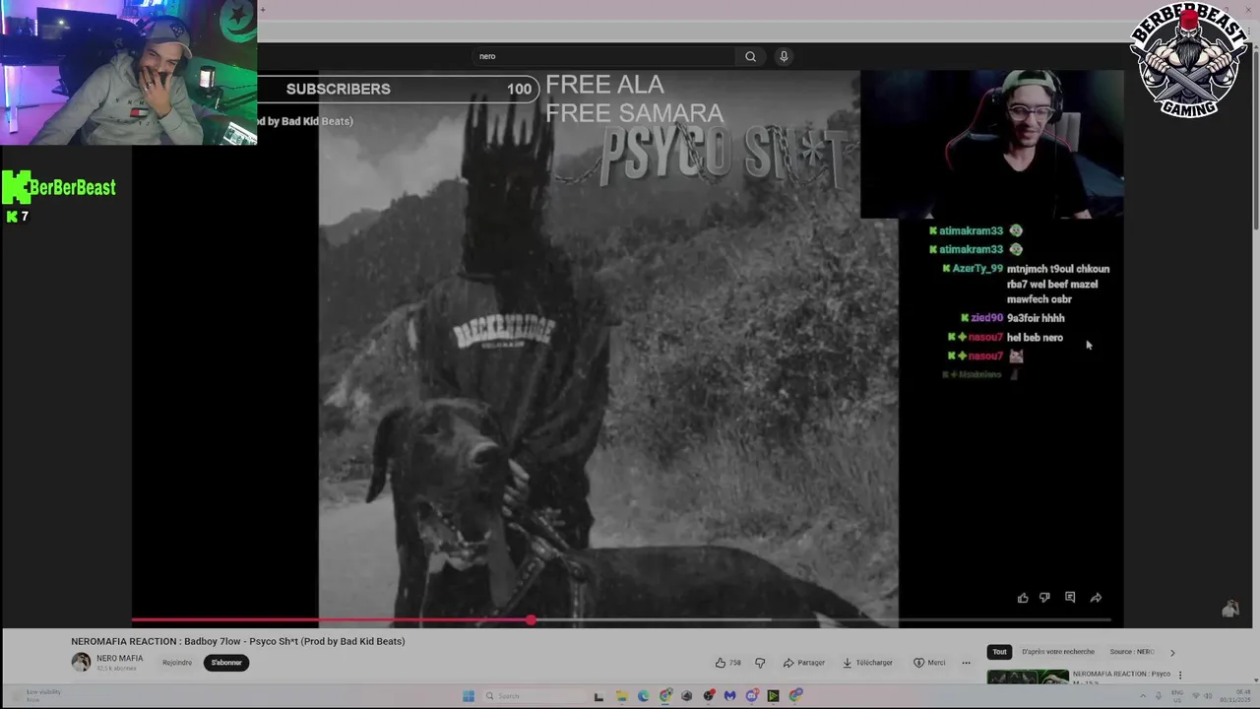Click the Télécharger download button
This screenshot has width=1260, height=709.
click(x=867, y=663)
